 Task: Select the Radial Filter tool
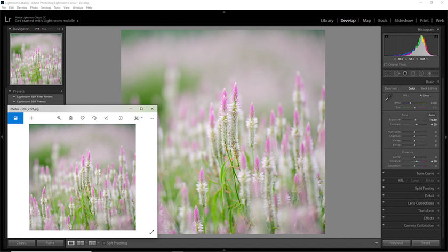click(x=421, y=74)
